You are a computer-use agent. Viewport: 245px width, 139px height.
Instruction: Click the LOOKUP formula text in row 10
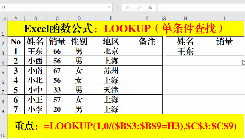pyautogui.click(x=140, y=126)
